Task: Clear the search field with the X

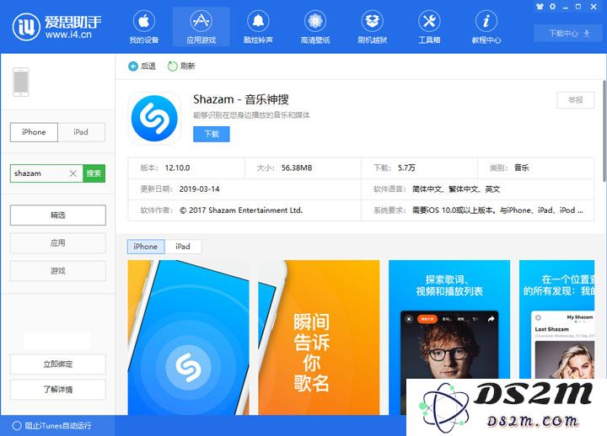Action: tap(73, 173)
